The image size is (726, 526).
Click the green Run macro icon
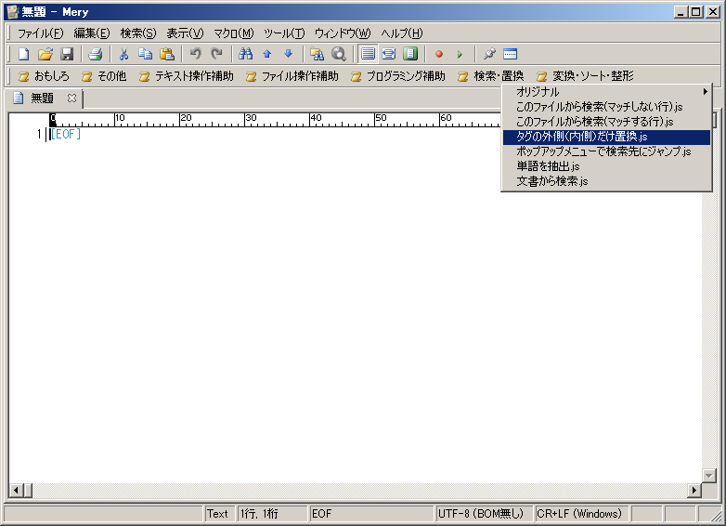coord(460,55)
